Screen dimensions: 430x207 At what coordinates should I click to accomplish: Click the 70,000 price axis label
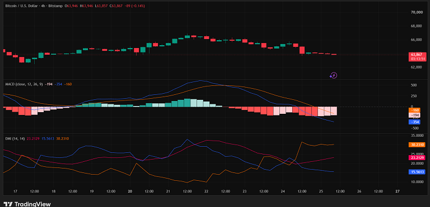416,12
